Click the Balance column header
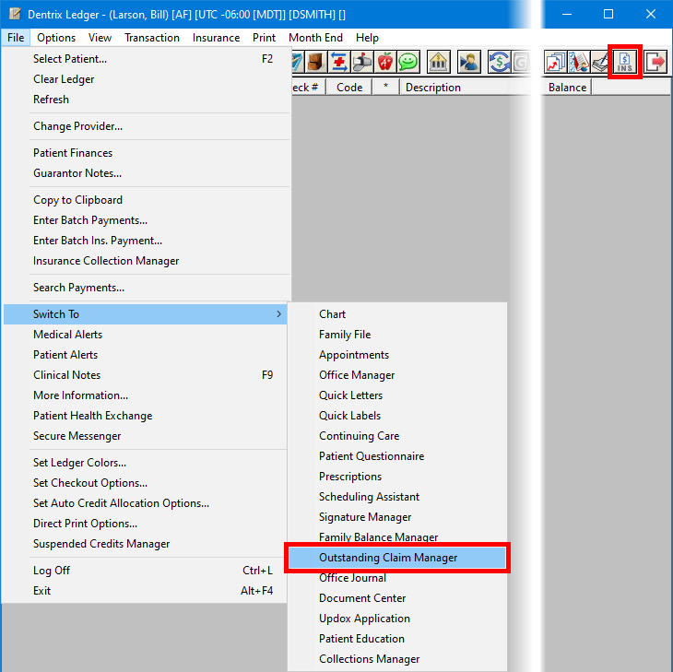Viewport: 673px width, 672px height. pos(567,88)
